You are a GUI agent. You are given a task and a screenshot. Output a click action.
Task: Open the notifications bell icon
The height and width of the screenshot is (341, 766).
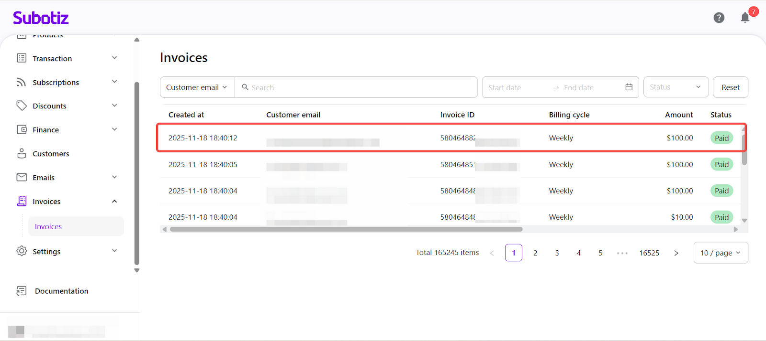pyautogui.click(x=745, y=18)
